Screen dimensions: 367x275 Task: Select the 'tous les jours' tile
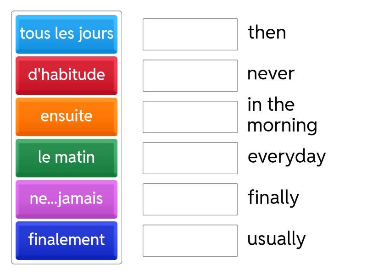(x=67, y=34)
